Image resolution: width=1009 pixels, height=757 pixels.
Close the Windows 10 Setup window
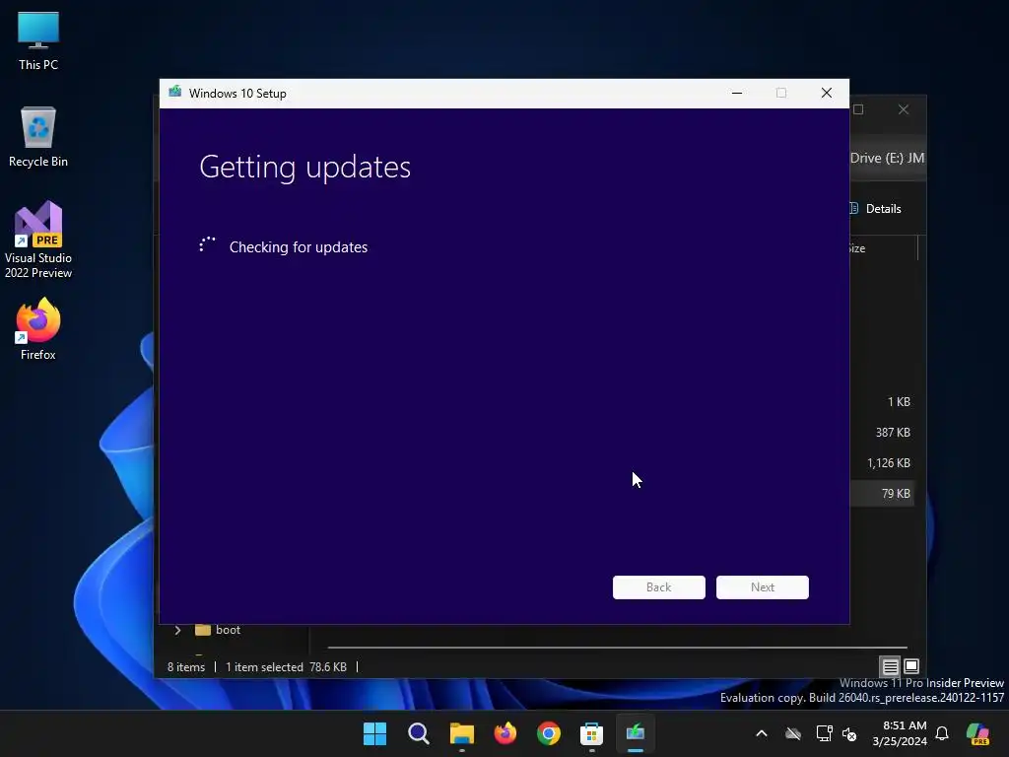pos(827,94)
